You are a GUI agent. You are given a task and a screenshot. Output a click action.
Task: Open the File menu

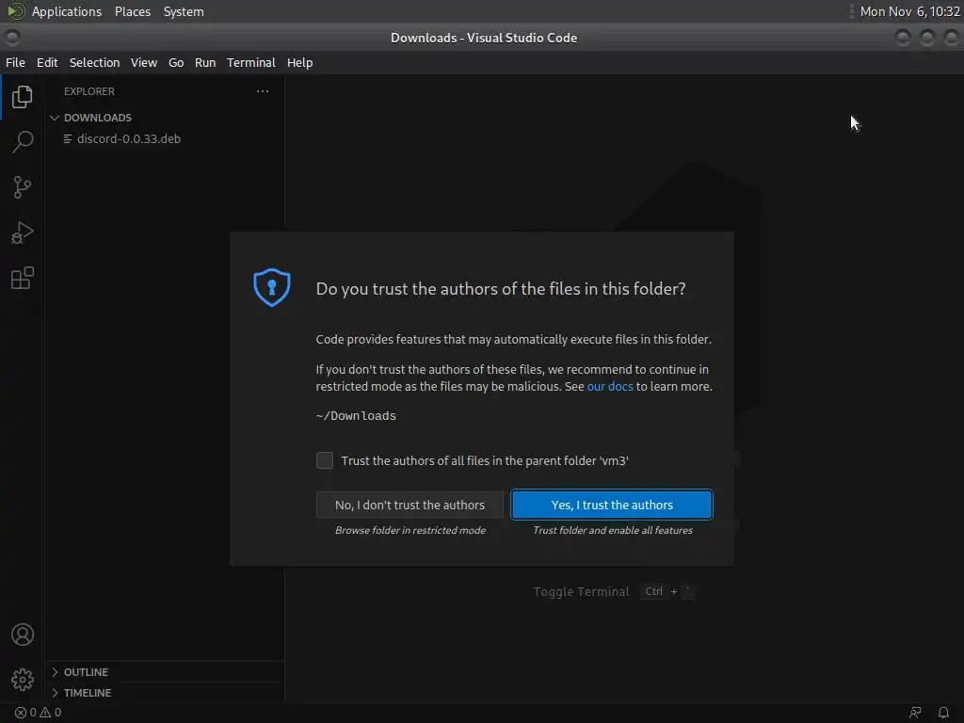[15, 63]
